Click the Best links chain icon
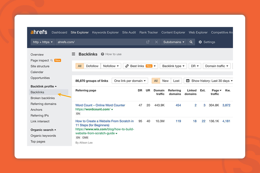The height and width of the screenshot is (173, 260). click(x=127, y=66)
